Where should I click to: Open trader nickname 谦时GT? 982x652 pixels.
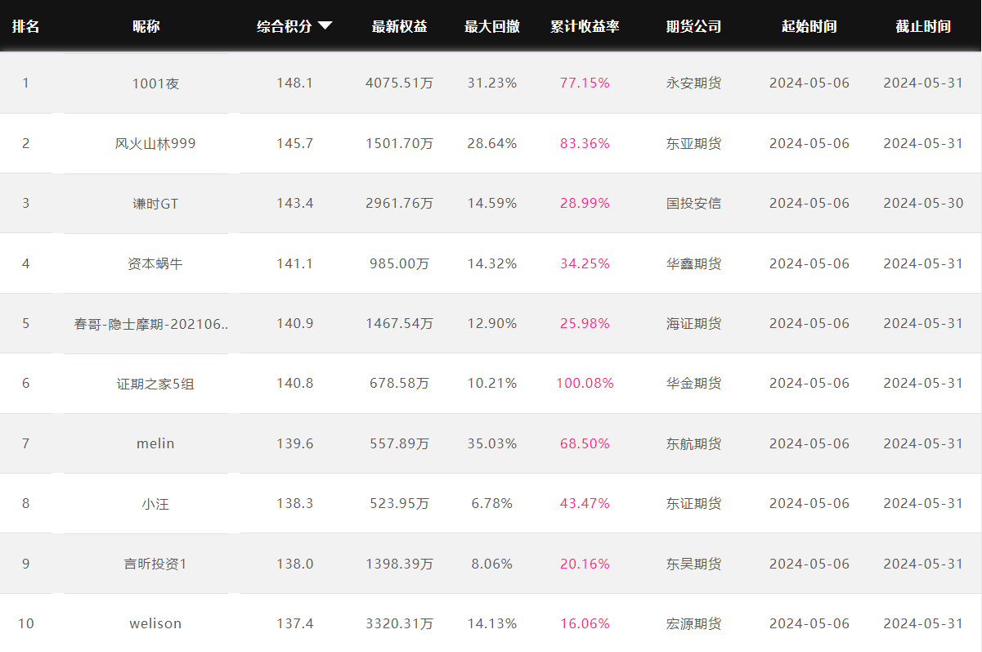[x=155, y=204]
